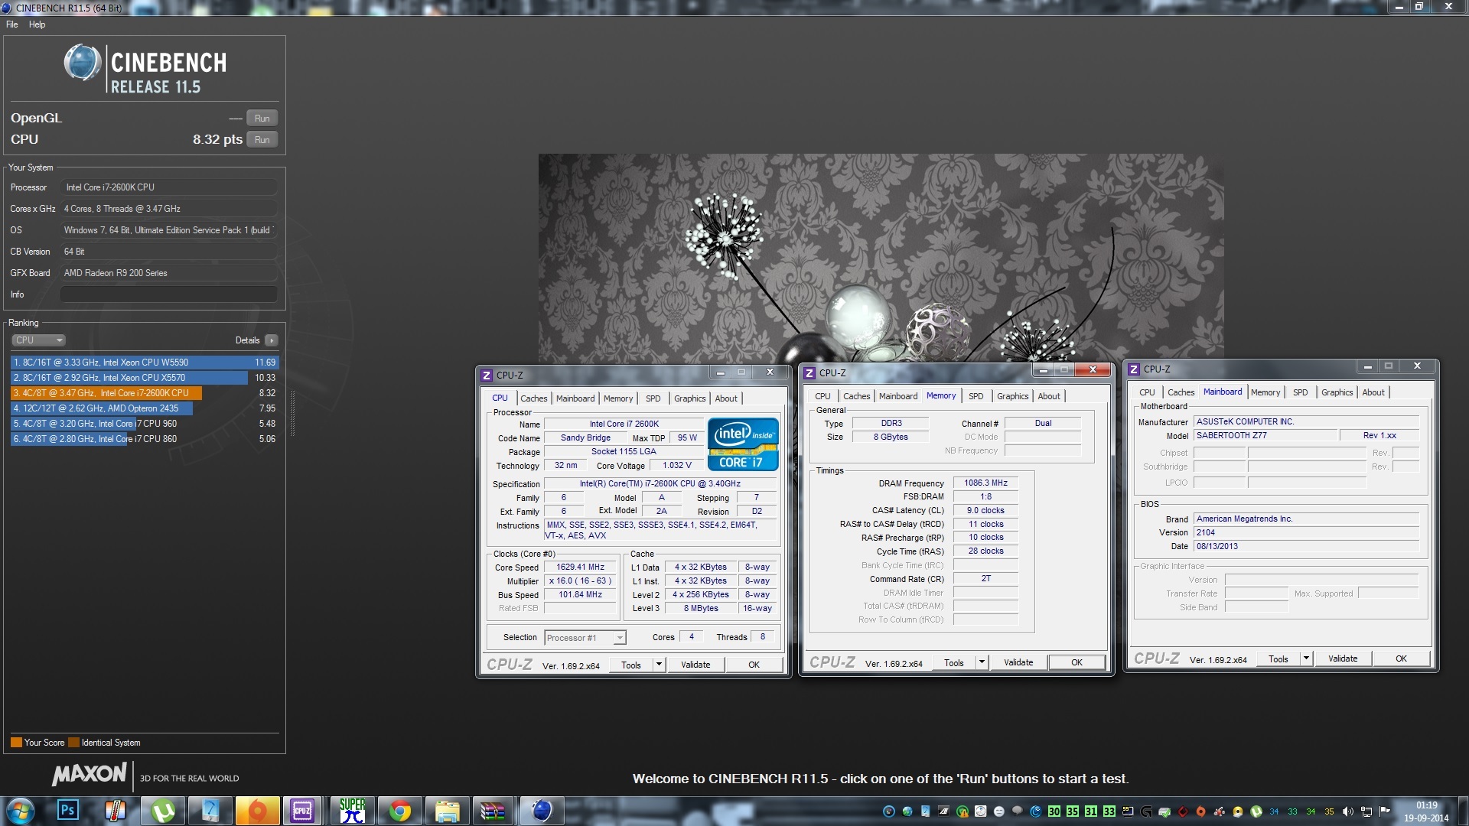Open the File menu
Image resolution: width=1469 pixels, height=826 pixels.
tap(12, 24)
